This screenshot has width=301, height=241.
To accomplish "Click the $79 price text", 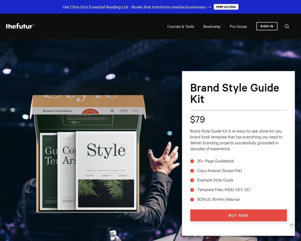I will pos(197,119).
